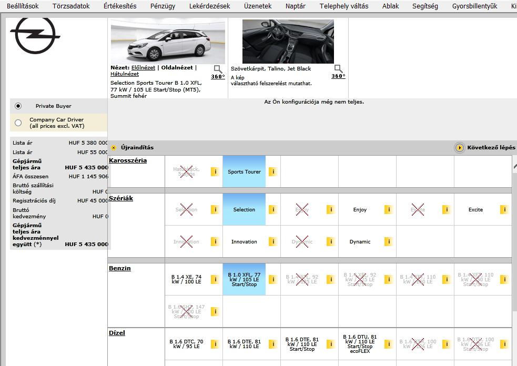The image size is (517, 366).
Task: Show info for B 1.6 DTU ecoFLEX
Action: [389, 344]
